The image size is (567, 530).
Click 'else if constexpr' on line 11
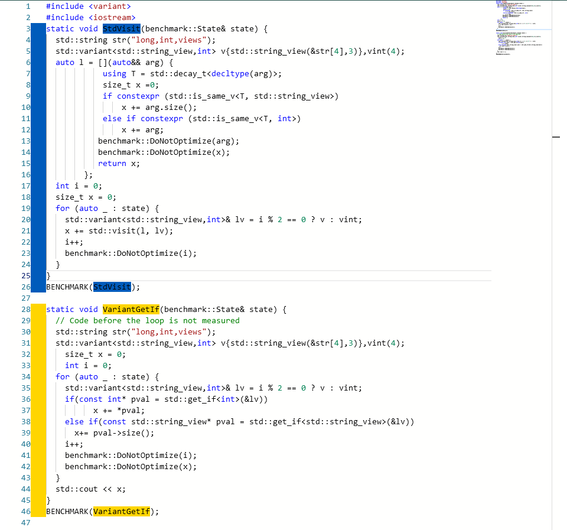coord(143,118)
